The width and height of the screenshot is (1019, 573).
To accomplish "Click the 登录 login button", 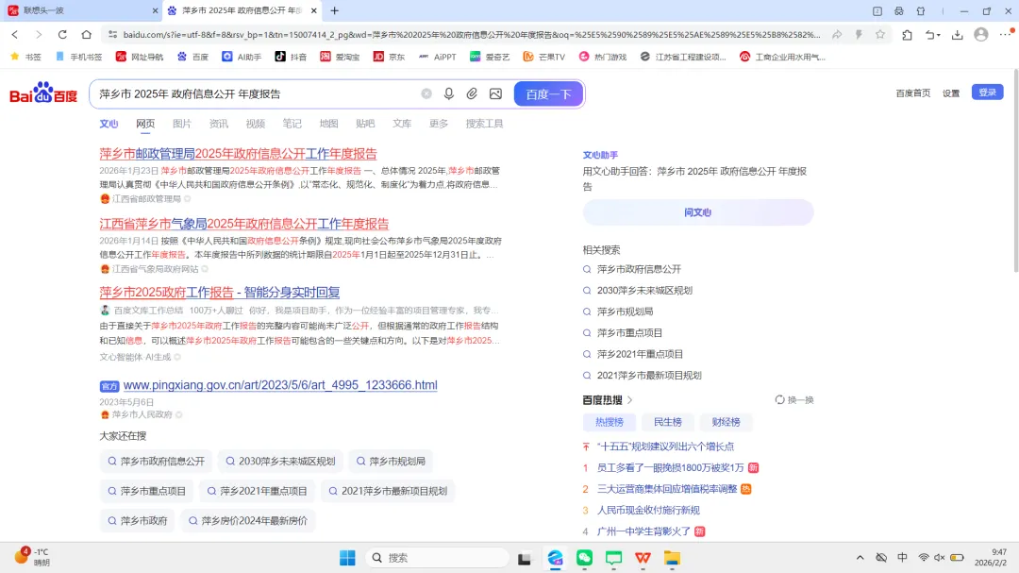I will (987, 93).
